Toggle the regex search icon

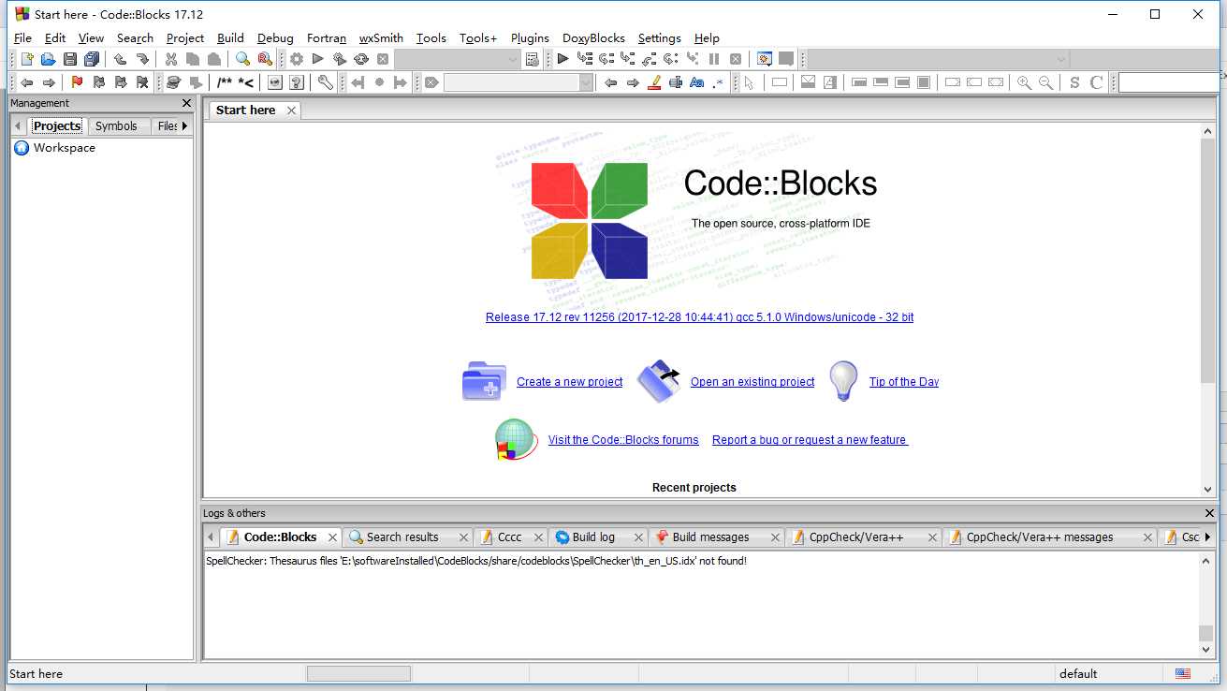[x=718, y=82]
